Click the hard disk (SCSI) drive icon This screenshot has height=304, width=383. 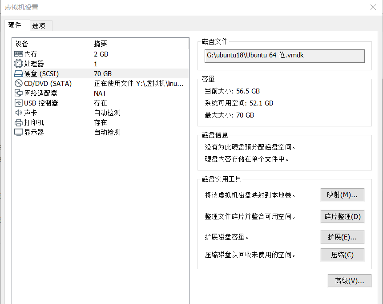click(x=19, y=73)
